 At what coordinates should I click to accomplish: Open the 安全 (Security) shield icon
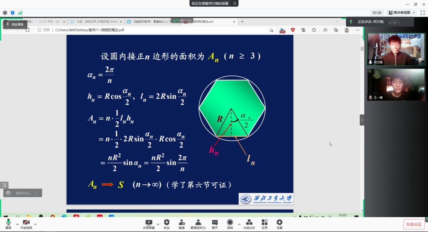(167, 224)
